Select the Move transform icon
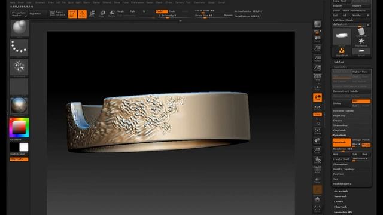Screen dimensions: 383x215 tap(92, 14)
